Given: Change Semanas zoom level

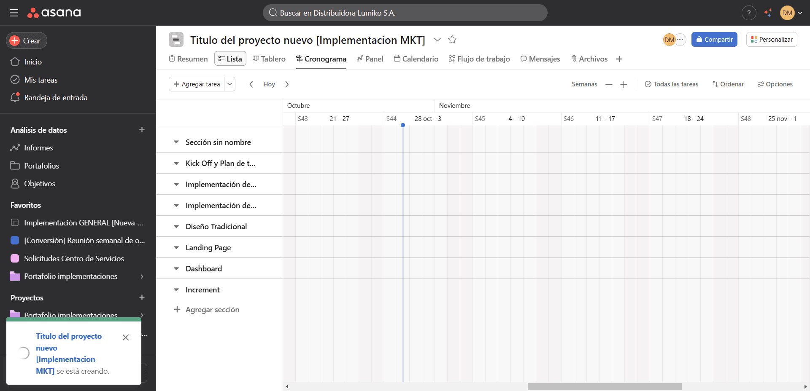Looking at the screenshot, I should point(584,84).
